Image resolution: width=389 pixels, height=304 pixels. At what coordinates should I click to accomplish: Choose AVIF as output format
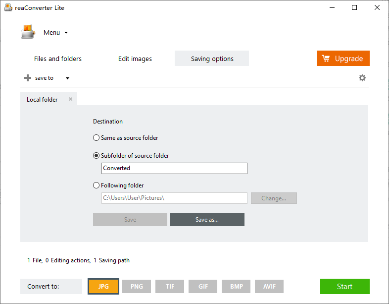point(269,286)
